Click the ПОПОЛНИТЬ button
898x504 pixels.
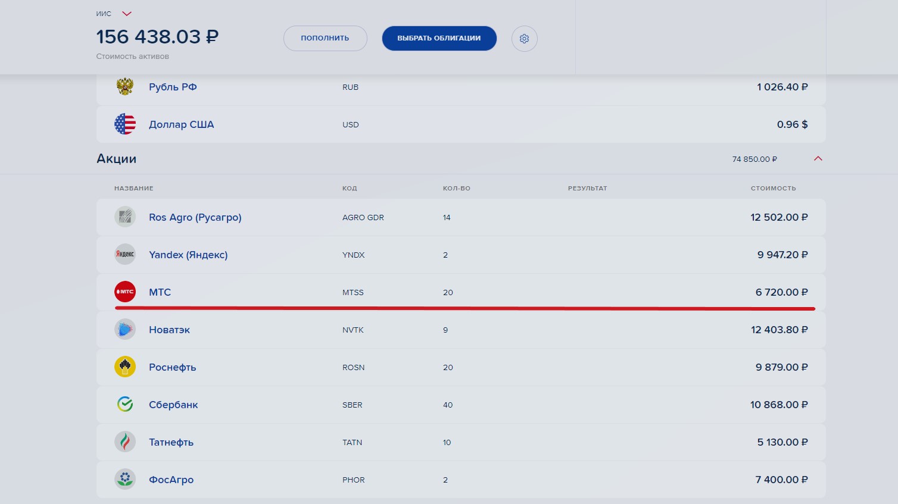click(325, 38)
